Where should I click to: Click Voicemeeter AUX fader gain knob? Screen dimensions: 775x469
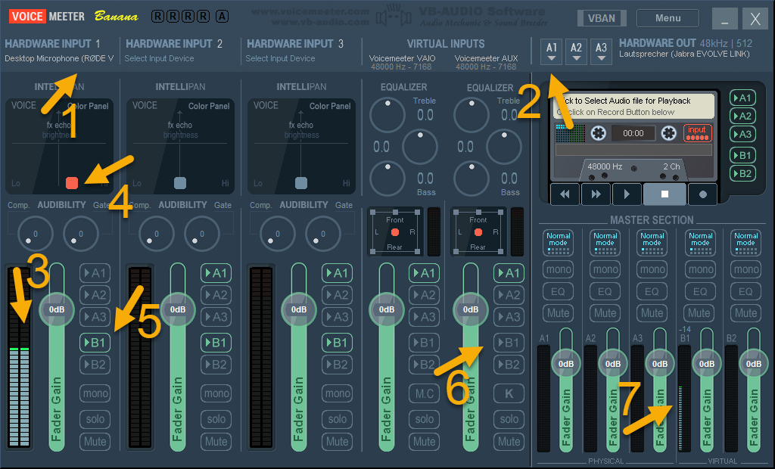470,309
